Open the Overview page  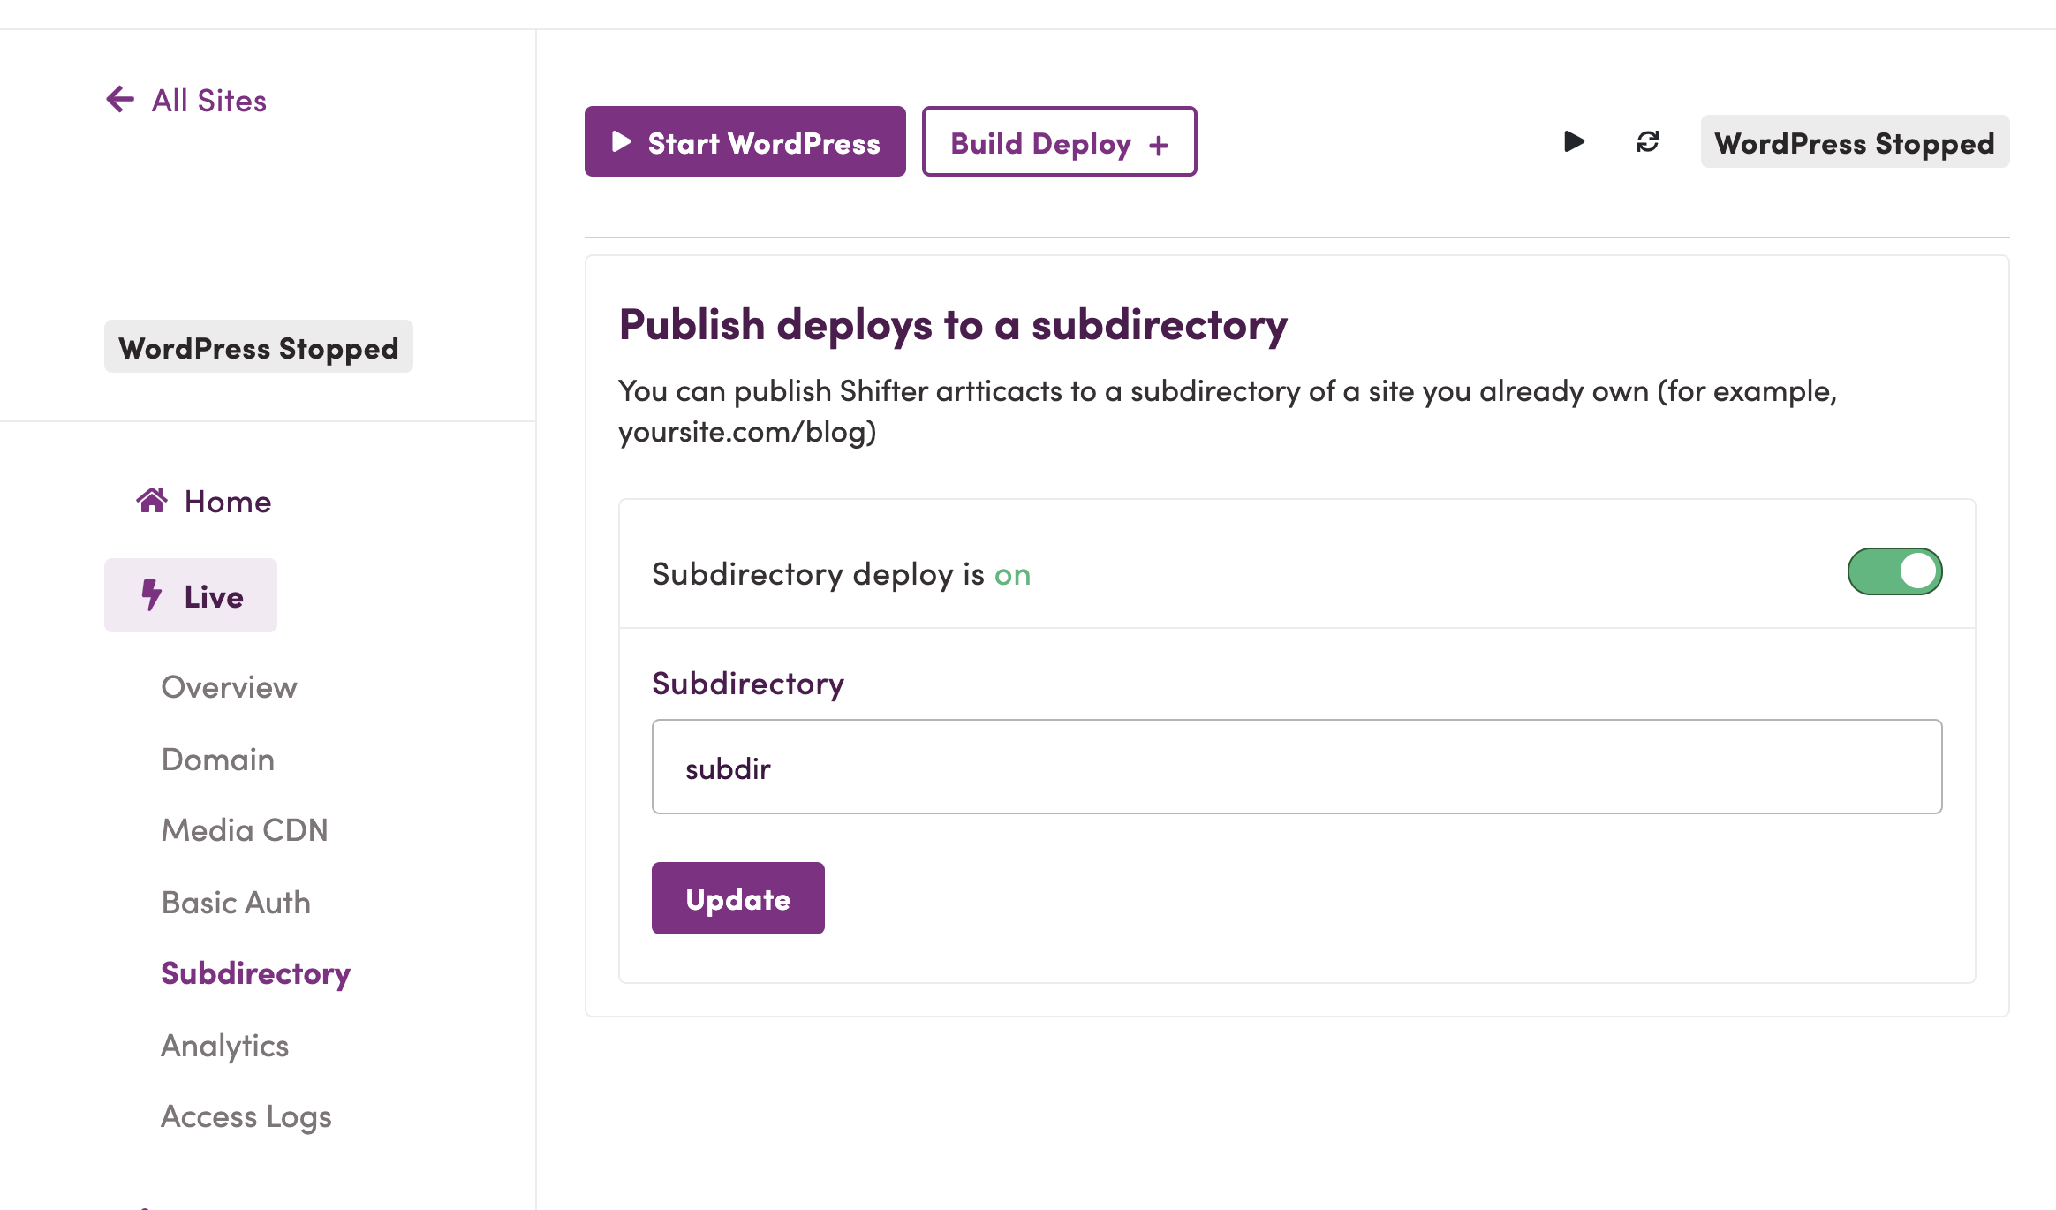(229, 687)
